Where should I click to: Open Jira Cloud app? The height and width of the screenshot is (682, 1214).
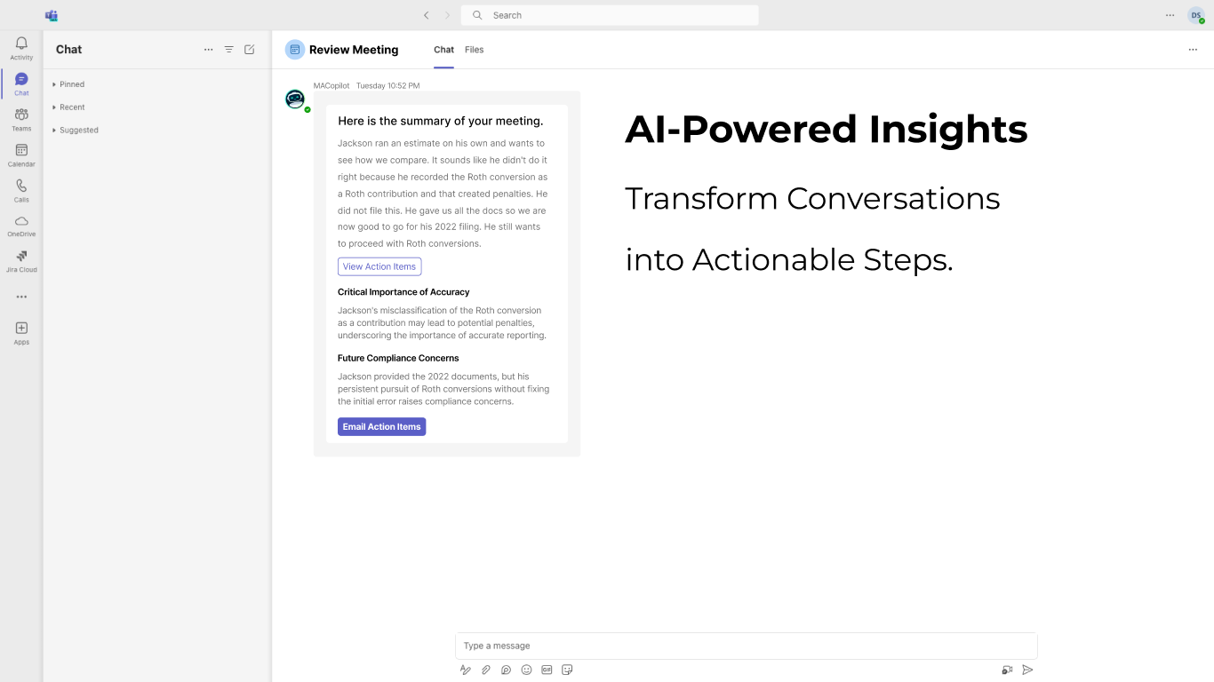coord(21,260)
